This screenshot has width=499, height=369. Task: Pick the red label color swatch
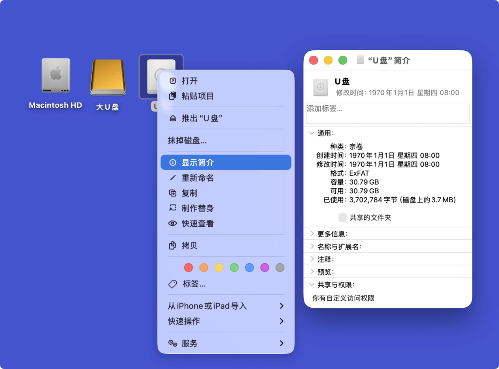[x=188, y=267]
